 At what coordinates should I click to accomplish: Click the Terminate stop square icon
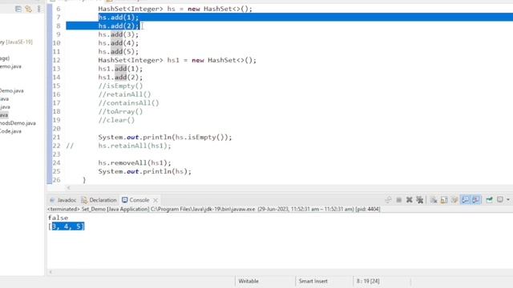399,200
